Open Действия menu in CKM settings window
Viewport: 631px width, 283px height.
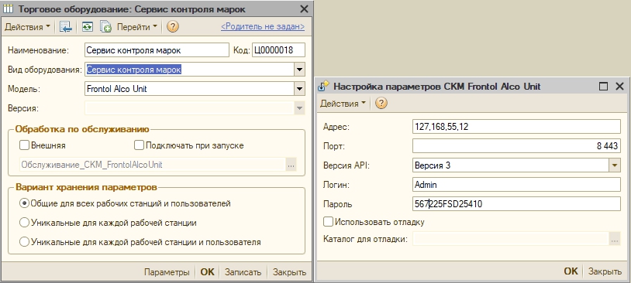pyautogui.click(x=343, y=103)
